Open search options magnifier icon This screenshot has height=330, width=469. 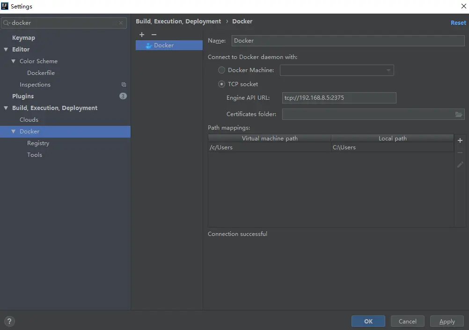[7, 23]
